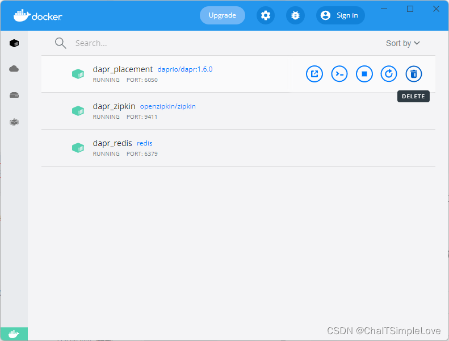Minimize the Docker Desktop window
The height and width of the screenshot is (341, 449).
(384, 9)
